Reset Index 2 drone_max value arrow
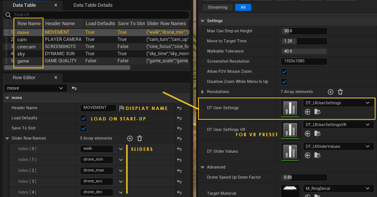The width and height of the screenshot is (377, 197). coord(179,170)
